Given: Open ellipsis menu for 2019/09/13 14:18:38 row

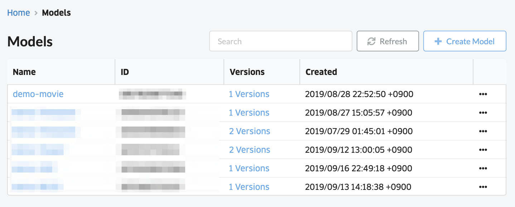Looking at the screenshot, I should coord(483,187).
